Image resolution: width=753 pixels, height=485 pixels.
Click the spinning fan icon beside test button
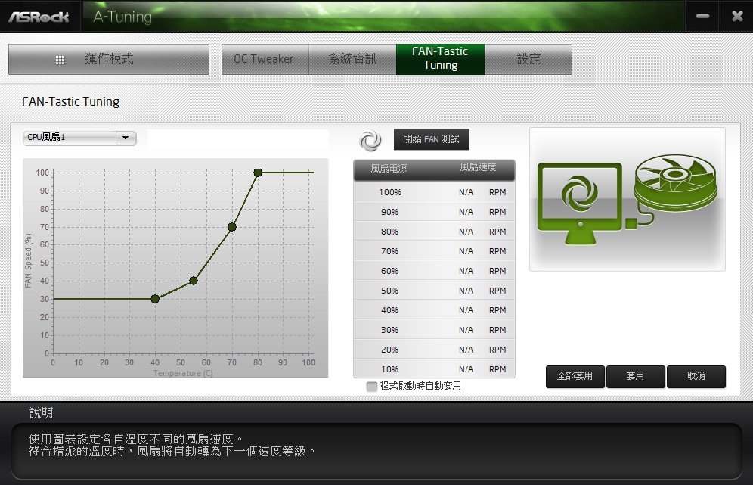point(370,141)
